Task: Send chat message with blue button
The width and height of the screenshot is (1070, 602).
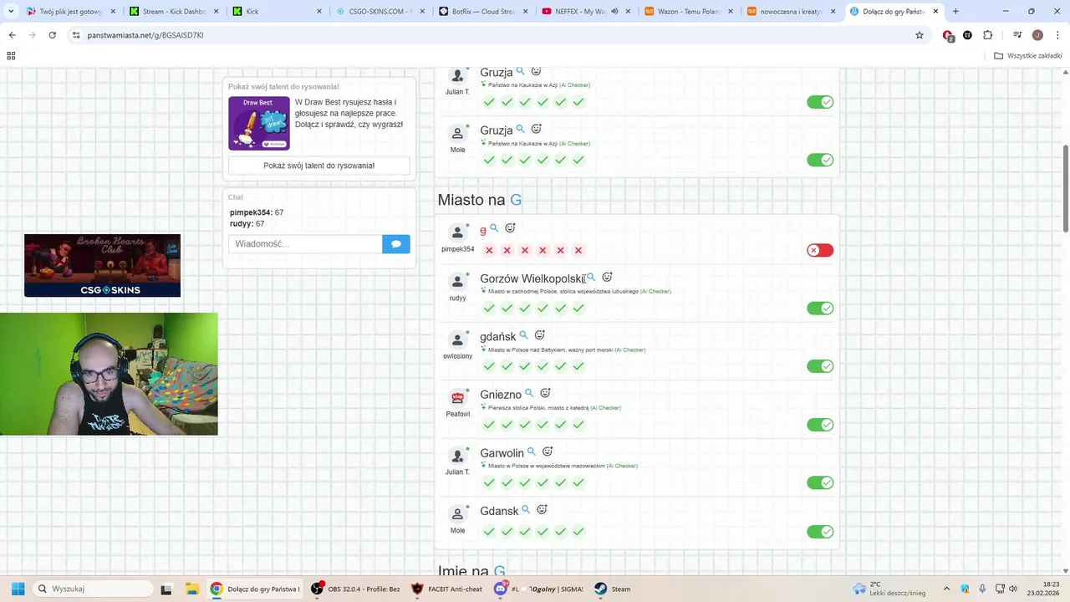Action: pos(396,244)
